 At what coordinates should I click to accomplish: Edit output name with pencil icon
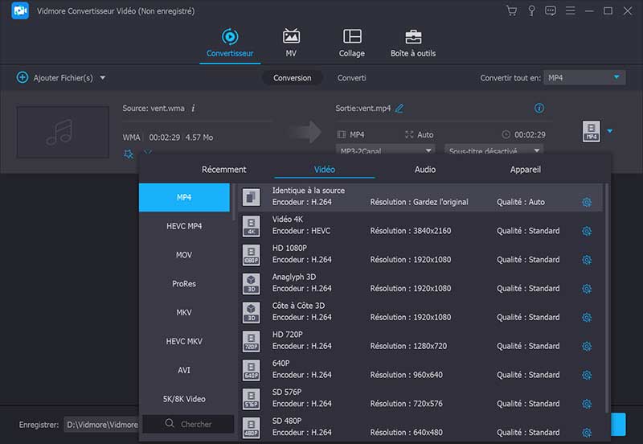(399, 109)
